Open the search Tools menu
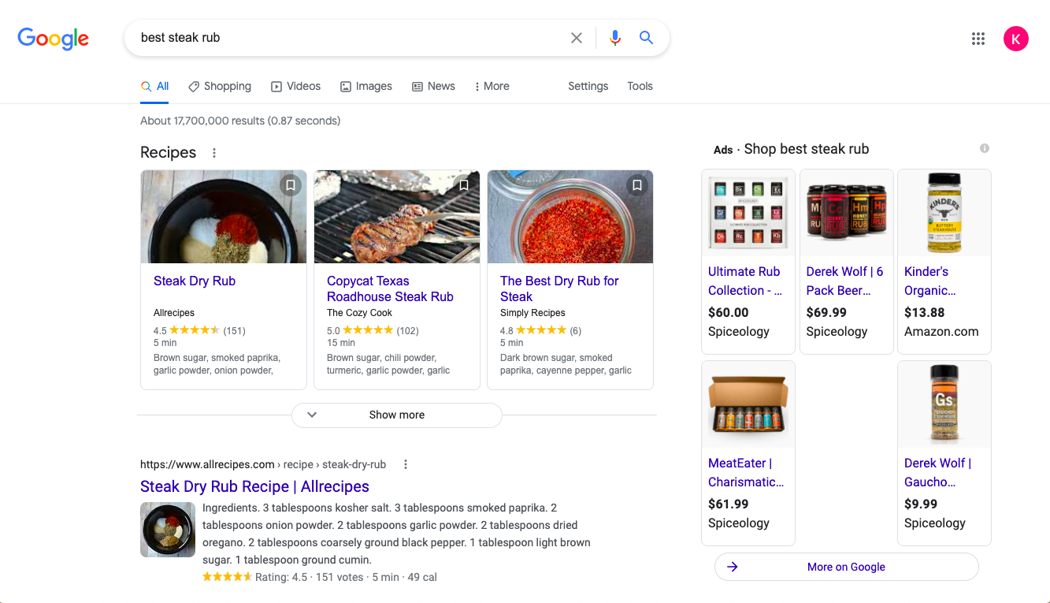This screenshot has height=603, width=1050. [640, 87]
